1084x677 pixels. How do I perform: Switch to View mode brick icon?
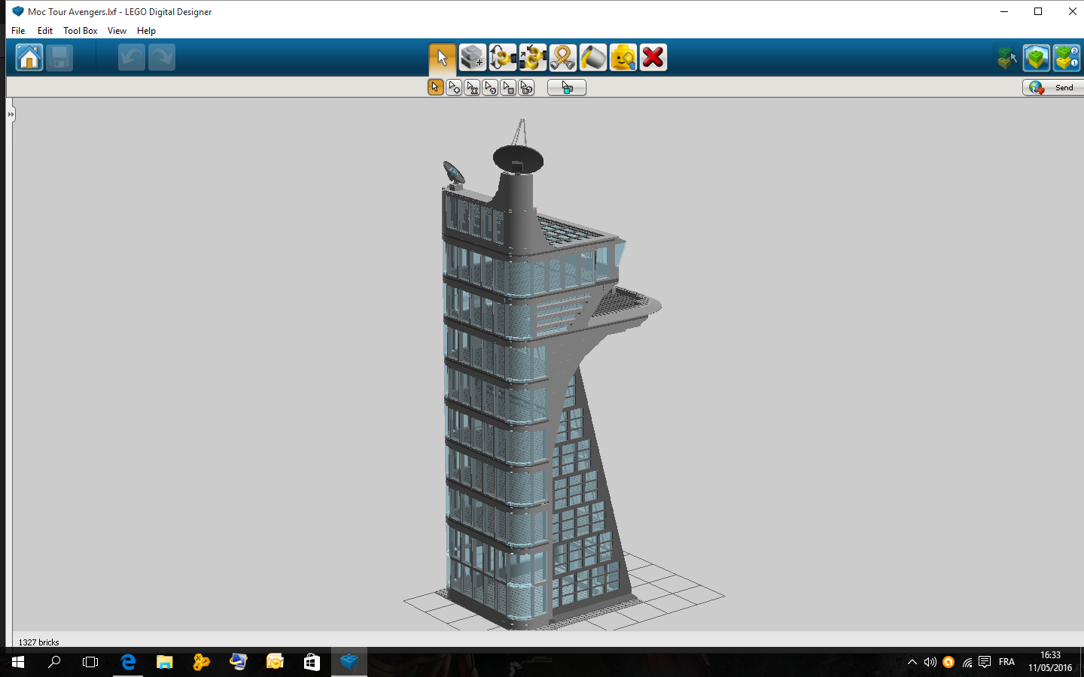click(x=1037, y=57)
